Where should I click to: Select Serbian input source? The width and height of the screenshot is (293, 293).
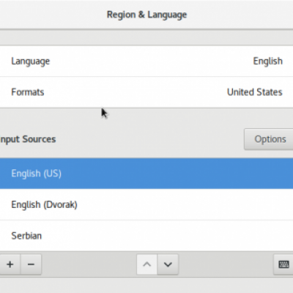point(146,236)
